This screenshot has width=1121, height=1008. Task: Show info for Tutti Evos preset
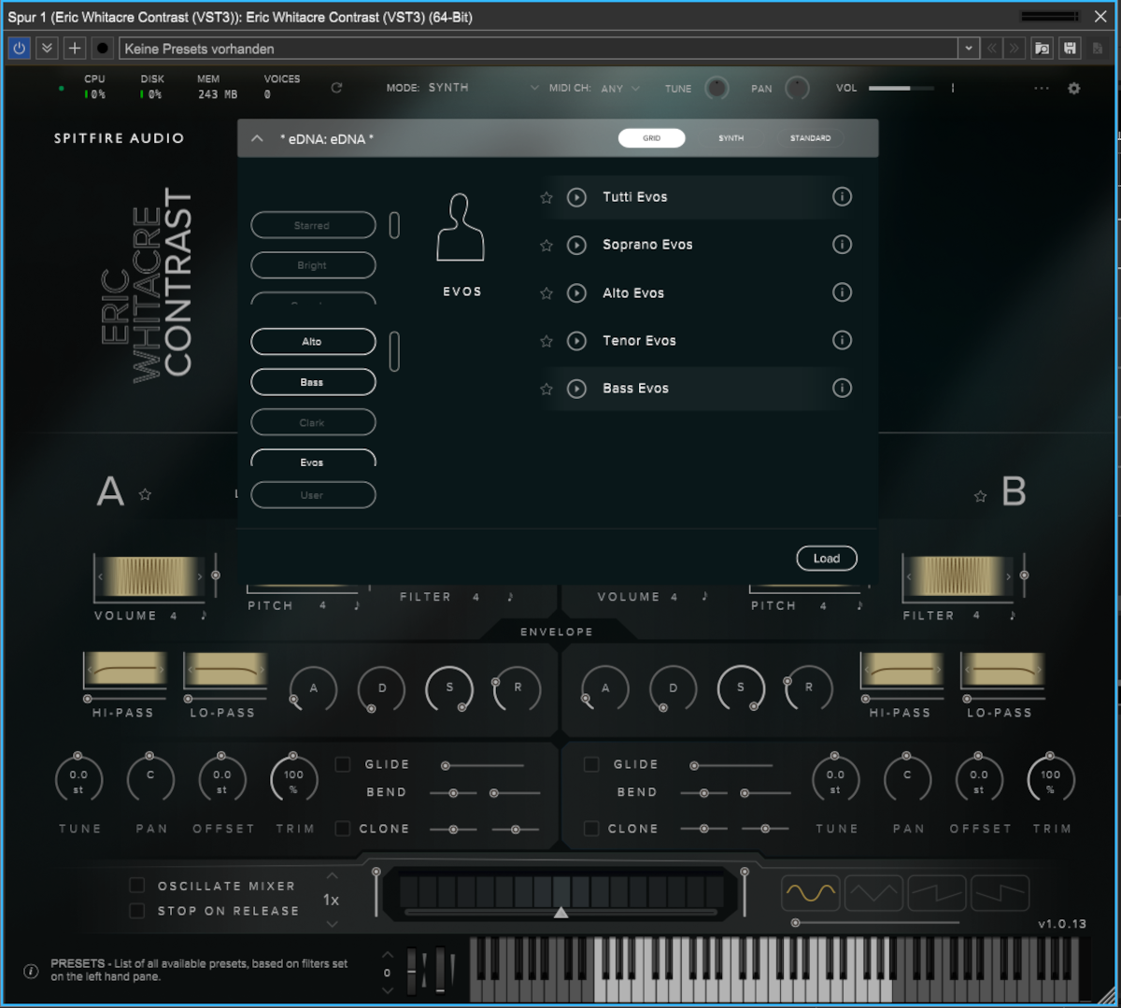(842, 197)
